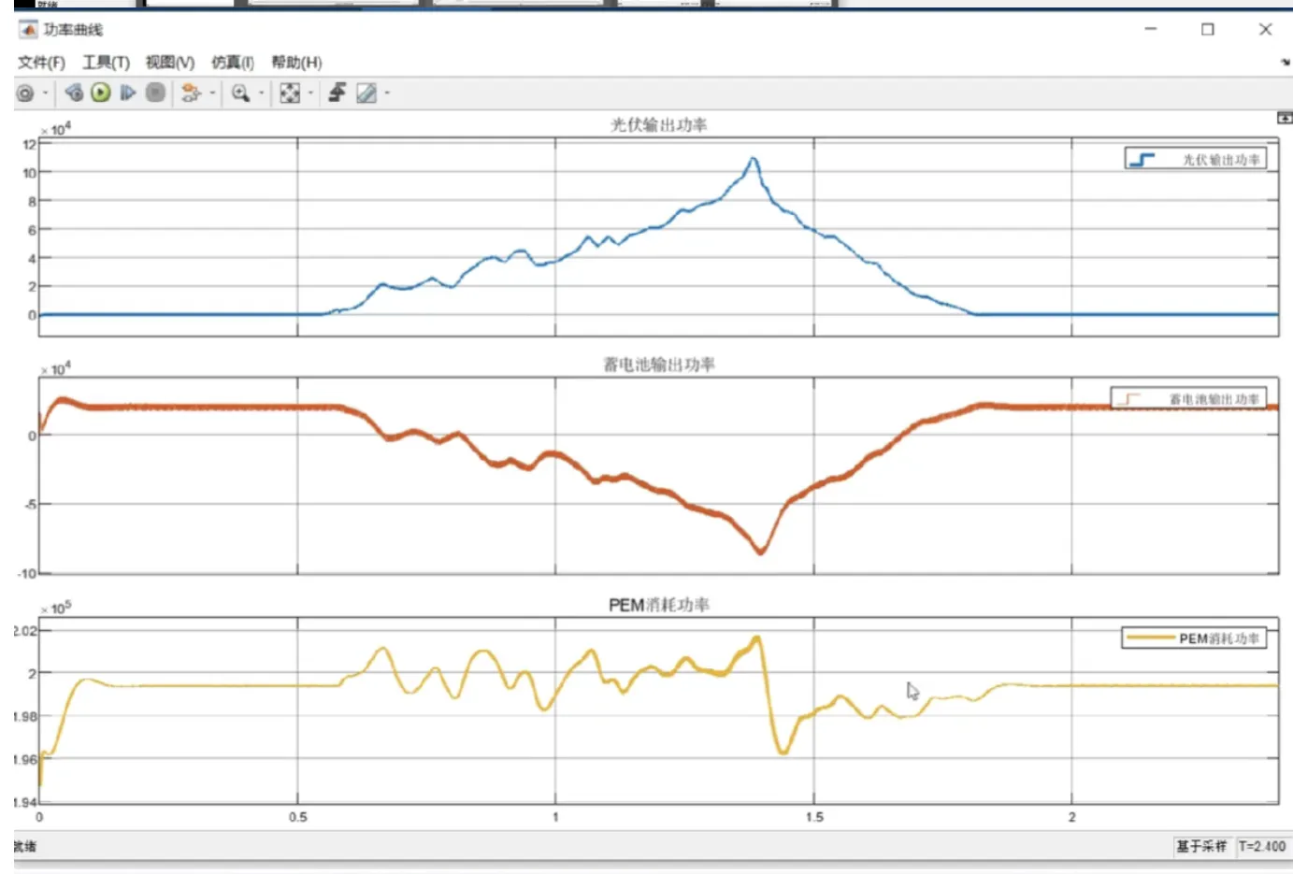Open the 仿真(I) menu

pyautogui.click(x=233, y=63)
